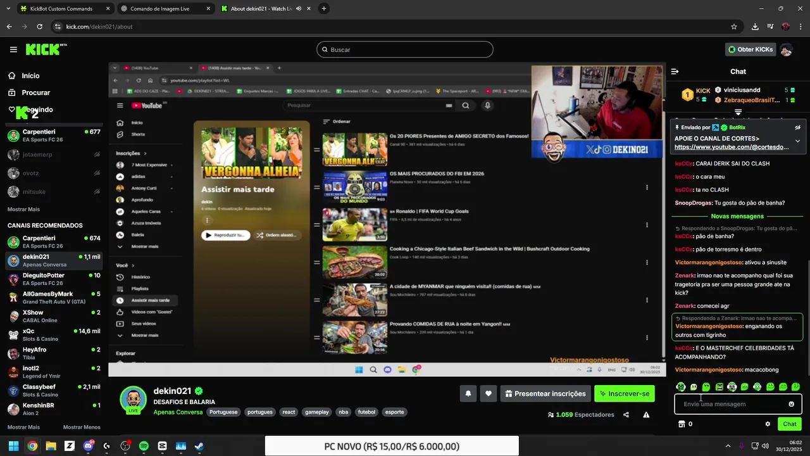Open user profile avatar menu
This screenshot has height=456, width=810.
[787, 49]
